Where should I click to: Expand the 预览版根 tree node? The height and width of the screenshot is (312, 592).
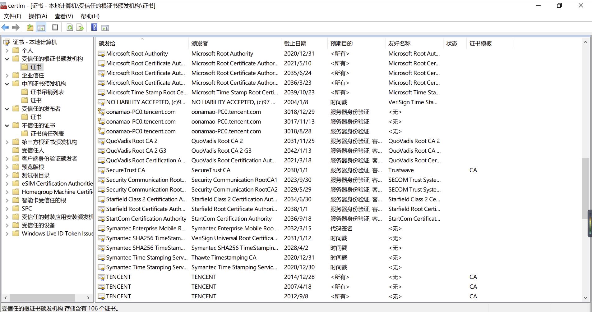(7, 167)
